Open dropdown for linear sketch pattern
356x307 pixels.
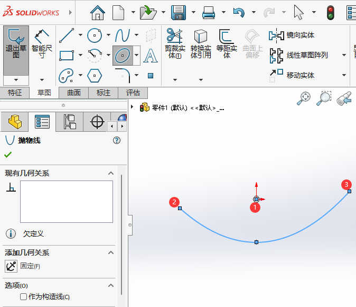click(344, 55)
